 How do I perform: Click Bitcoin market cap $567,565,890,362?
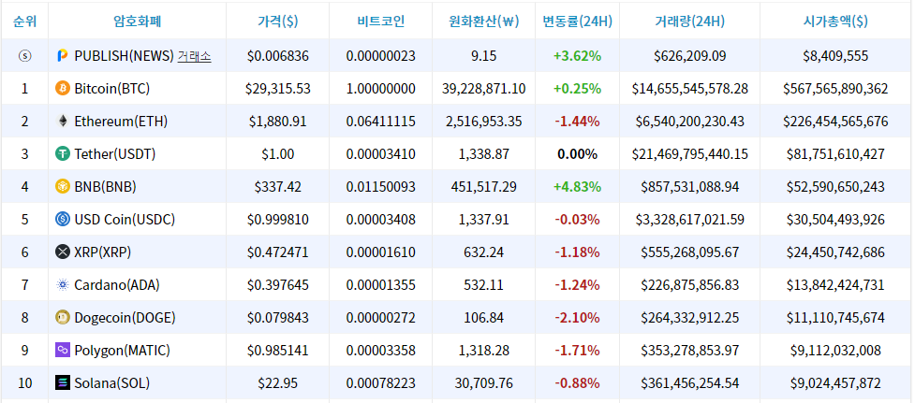[835, 89]
